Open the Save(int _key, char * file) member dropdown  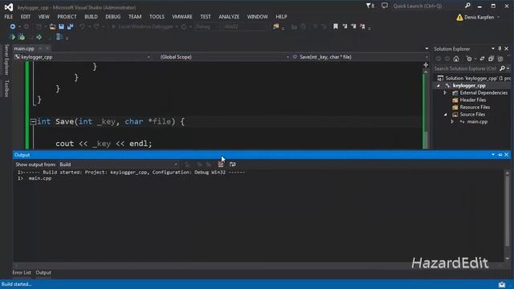360,57
